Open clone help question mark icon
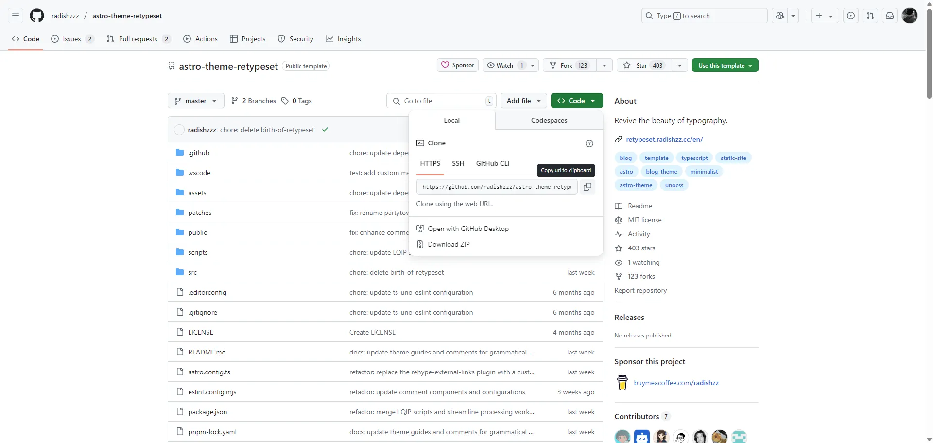 pos(589,143)
